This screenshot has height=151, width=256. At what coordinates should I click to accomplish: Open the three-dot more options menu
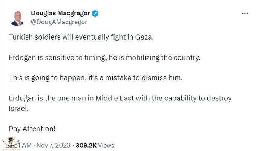click(x=245, y=14)
